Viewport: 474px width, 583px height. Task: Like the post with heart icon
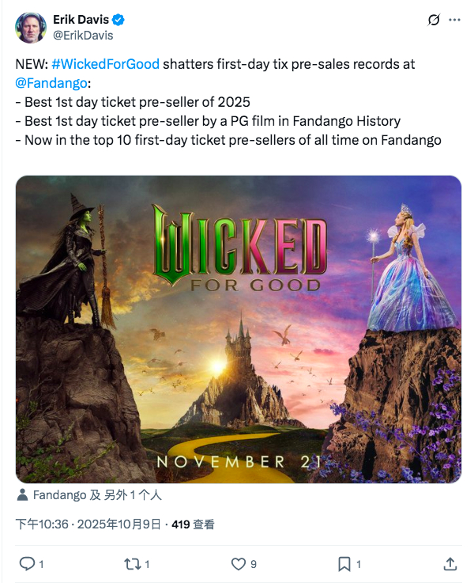[x=239, y=564]
